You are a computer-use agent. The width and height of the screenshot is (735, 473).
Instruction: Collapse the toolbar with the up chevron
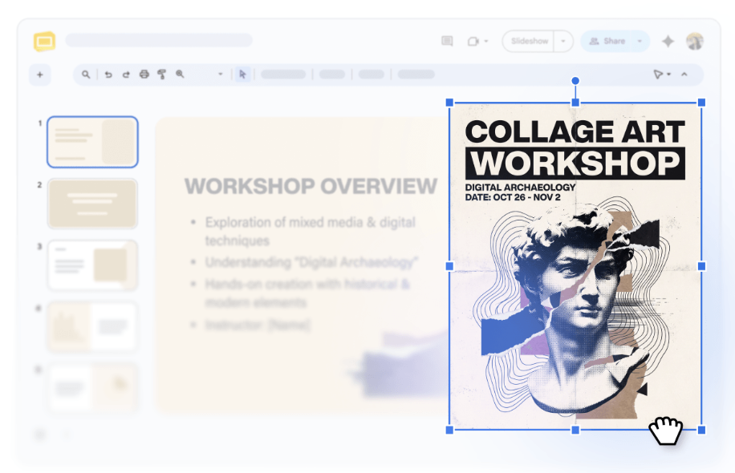pos(684,75)
